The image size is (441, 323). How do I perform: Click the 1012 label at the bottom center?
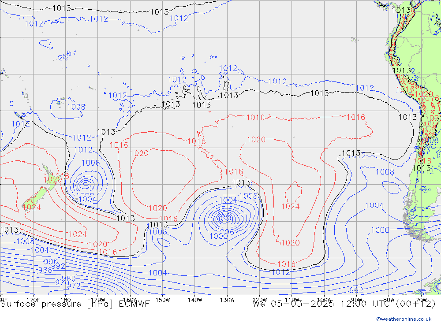coord(280,272)
